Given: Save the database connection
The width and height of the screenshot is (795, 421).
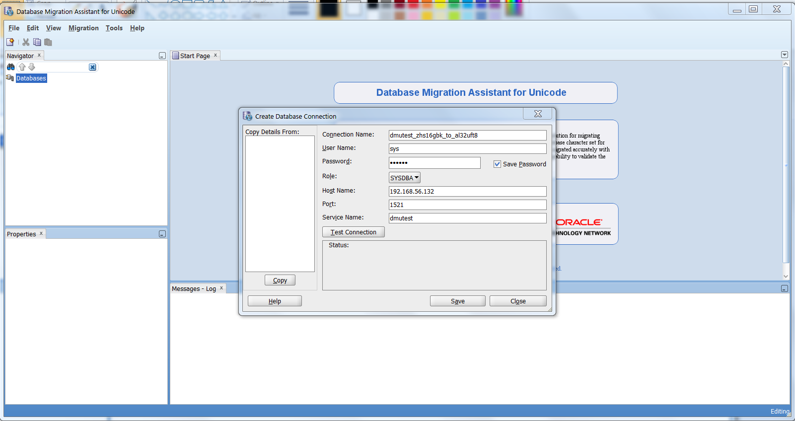Looking at the screenshot, I should coord(458,301).
